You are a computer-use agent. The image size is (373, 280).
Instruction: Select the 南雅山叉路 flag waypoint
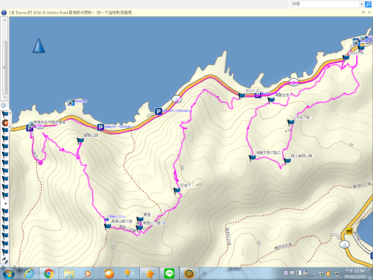[x=139, y=228]
